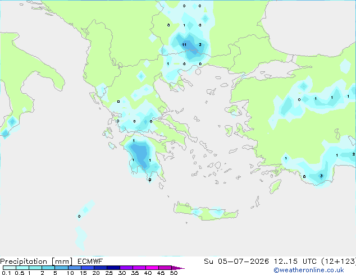Select the legend swatch between 0.1 and 0.5
Screen dimensions: 356x275
(10, 268)
